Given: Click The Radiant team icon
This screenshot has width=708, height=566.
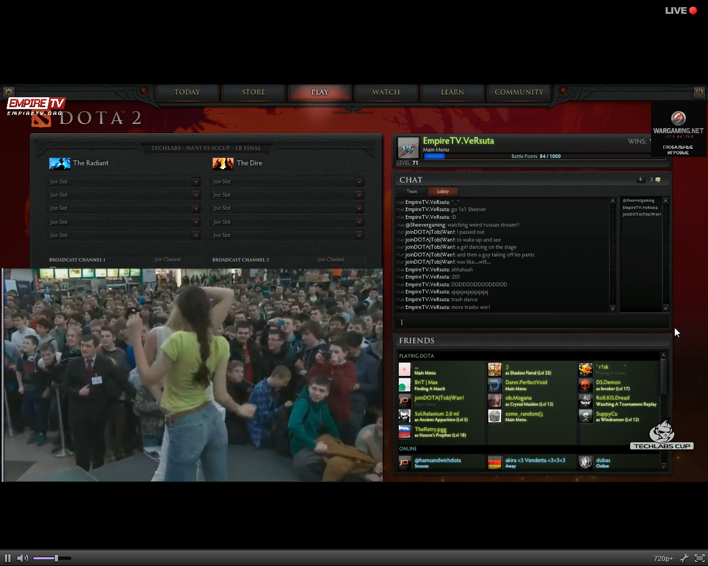Looking at the screenshot, I should click(x=60, y=163).
